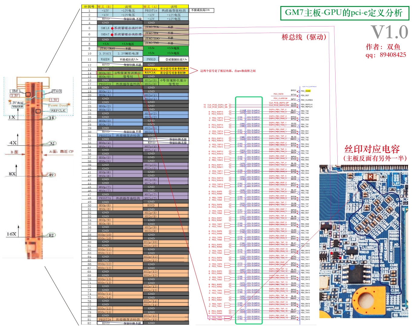Viewport: 416px width, 329px height.
Task: Click the yellow 'REFCLK+' cell
Action: (x=151, y=69)
